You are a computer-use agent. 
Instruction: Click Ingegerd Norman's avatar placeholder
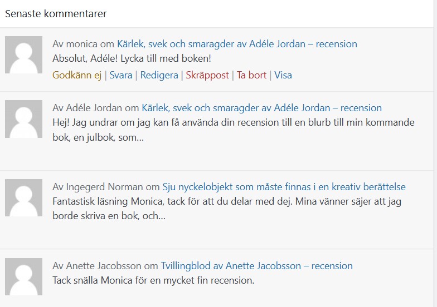click(x=23, y=198)
